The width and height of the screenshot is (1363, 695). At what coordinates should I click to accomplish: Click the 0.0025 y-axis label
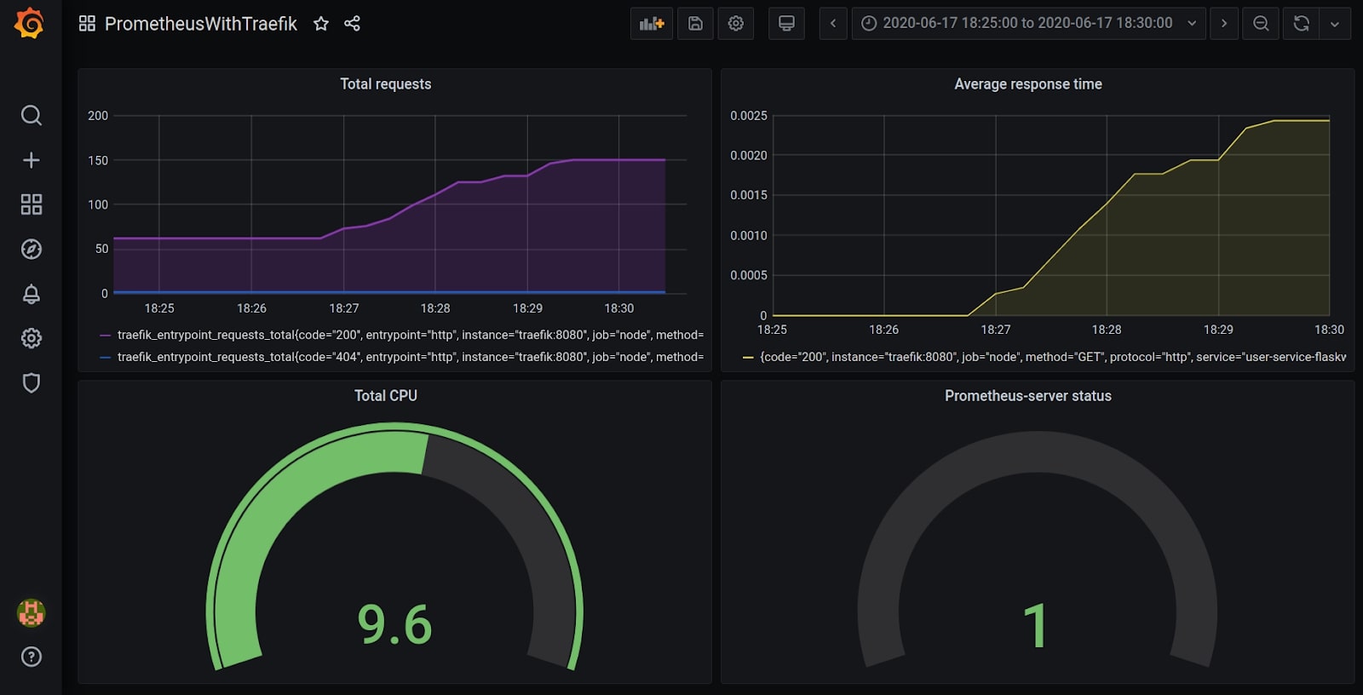tap(748, 116)
